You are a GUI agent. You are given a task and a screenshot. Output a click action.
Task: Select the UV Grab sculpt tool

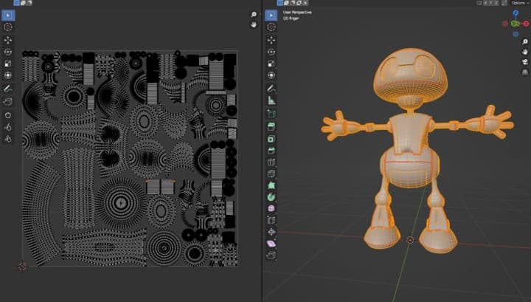click(x=8, y=114)
